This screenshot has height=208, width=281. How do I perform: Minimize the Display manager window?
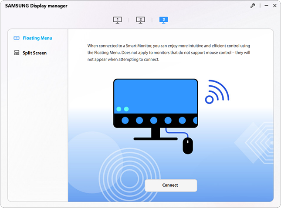[263, 6]
